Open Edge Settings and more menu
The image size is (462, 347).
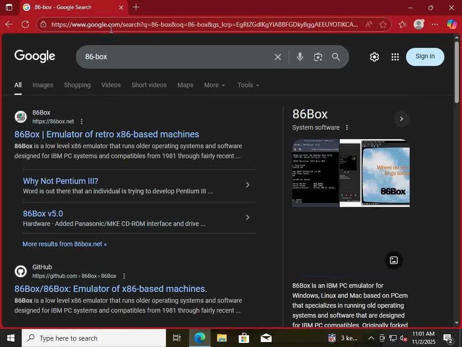pyautogui.click(x=435, y=24)
